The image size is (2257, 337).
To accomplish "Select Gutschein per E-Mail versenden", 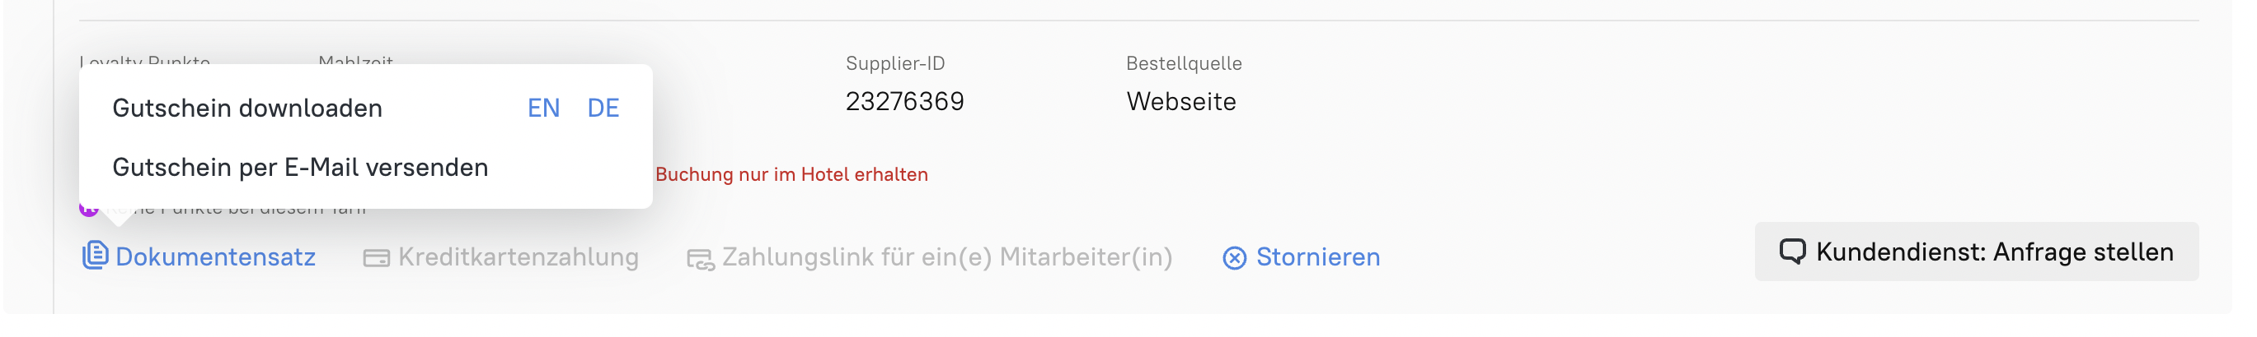I will [300, 168].
